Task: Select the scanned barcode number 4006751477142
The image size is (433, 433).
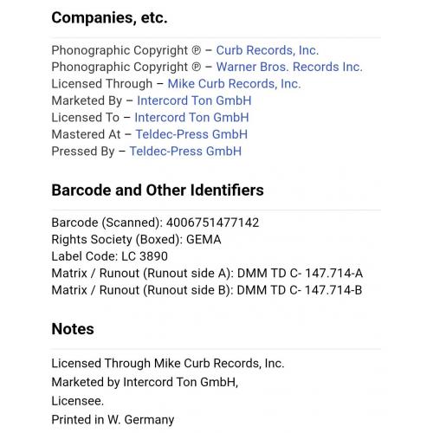Action: click(x=212, y=223)
